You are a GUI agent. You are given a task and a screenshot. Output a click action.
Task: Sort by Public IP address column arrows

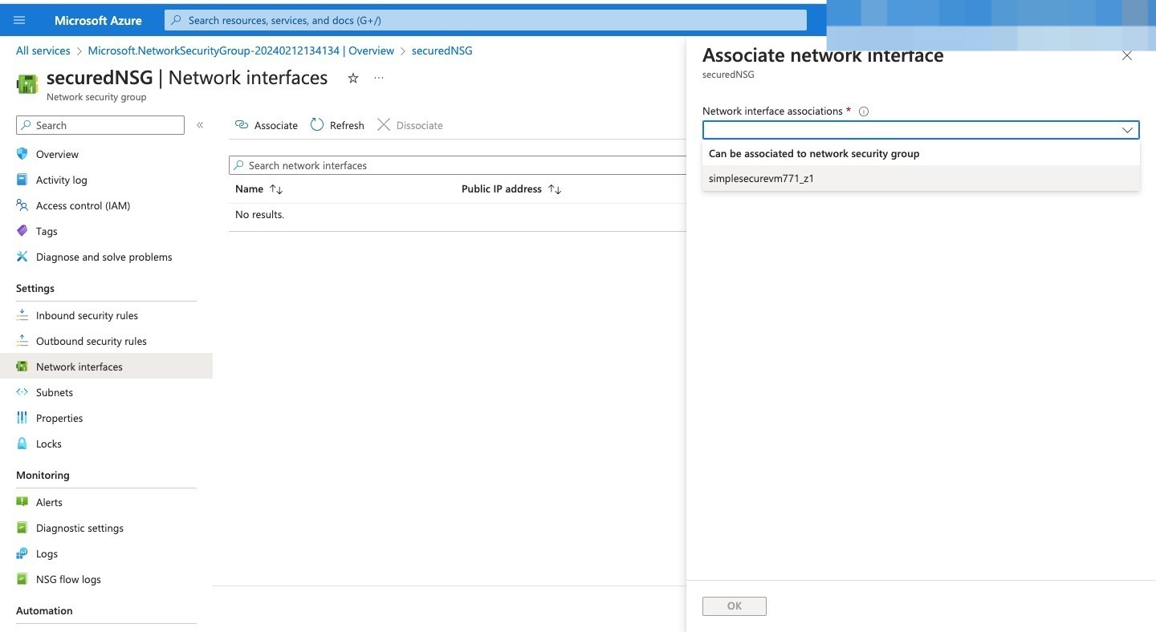coord(555,189)
